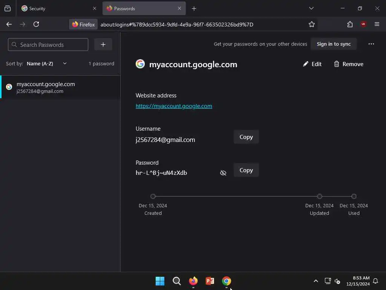Edit the saved login

(x=312, y=64)
